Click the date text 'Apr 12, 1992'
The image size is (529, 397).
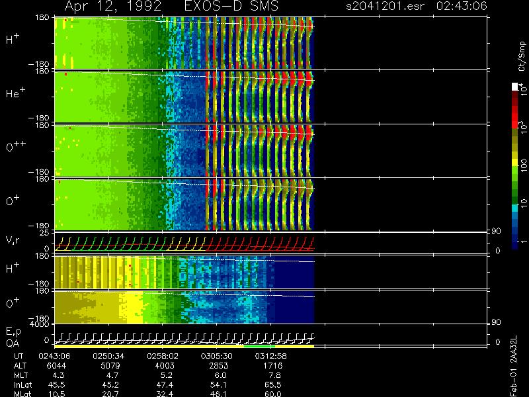113,6
